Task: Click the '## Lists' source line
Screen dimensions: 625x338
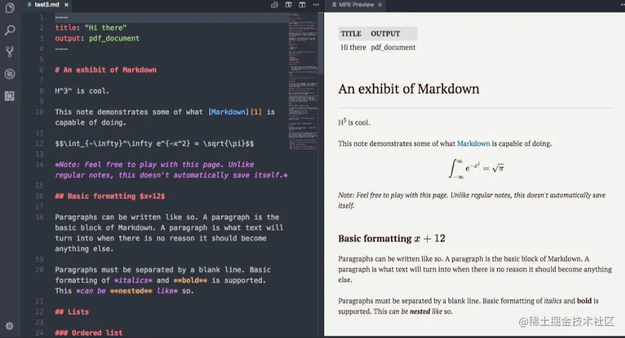Action: pyautogui.click(x=72, y=312)
